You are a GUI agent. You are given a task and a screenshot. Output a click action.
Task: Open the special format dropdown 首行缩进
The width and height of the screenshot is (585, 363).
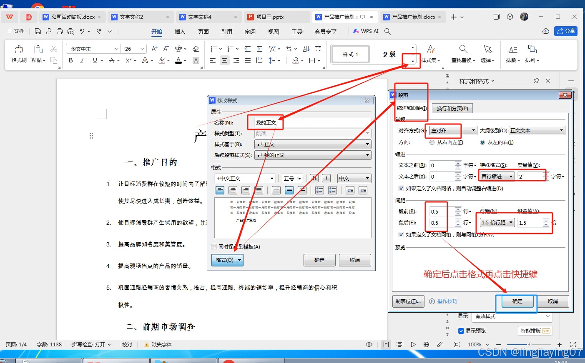click(497, 176)
